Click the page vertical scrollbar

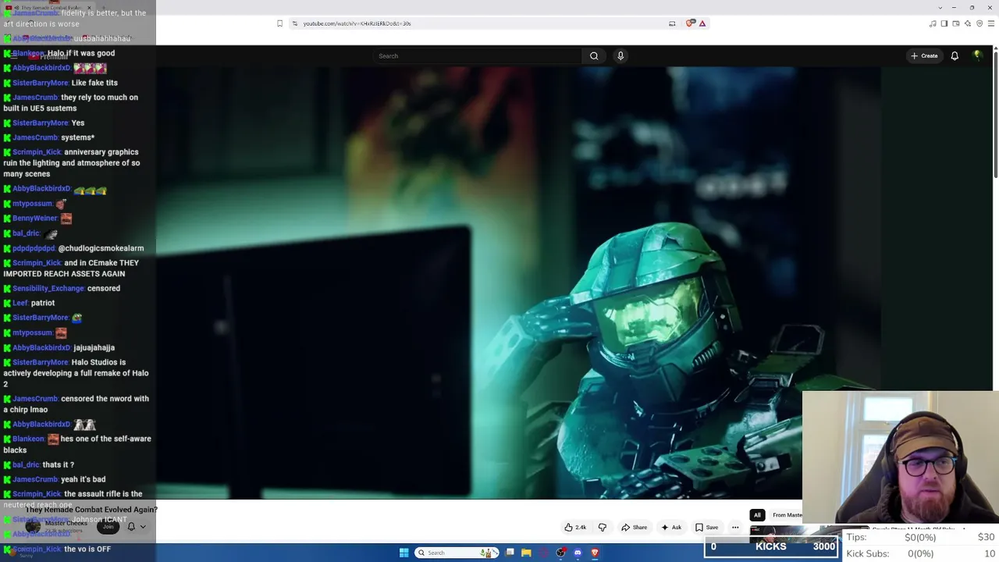995,113
